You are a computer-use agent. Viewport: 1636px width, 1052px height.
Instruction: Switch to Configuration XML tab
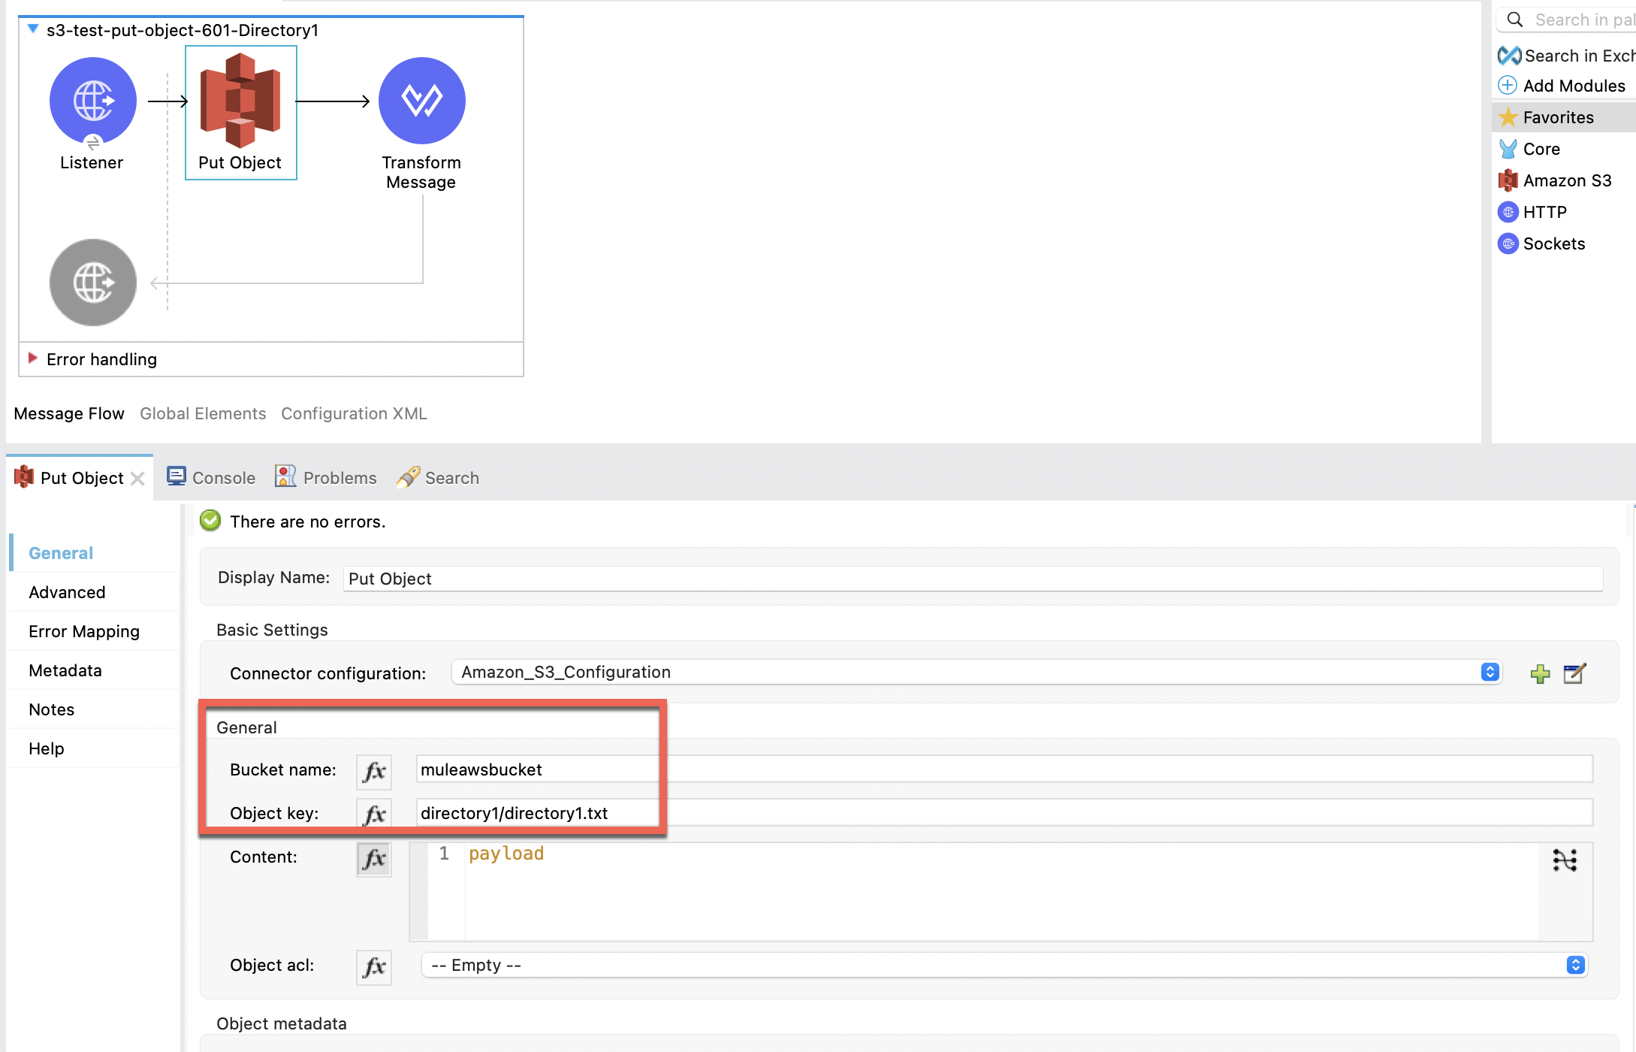point(354,413)
